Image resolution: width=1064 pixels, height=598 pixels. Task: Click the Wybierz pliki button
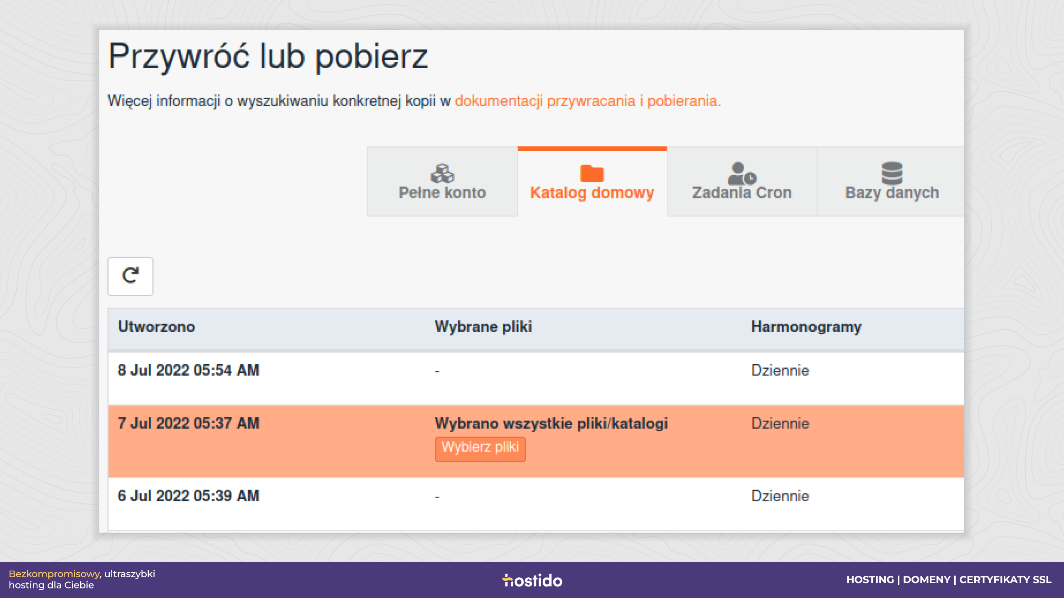point(480,449)
